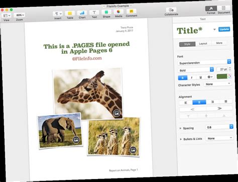Click the .PAGES file title text

pos(86,48)
